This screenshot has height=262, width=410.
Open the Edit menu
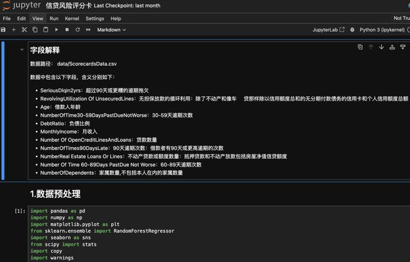tap(22, 19)
